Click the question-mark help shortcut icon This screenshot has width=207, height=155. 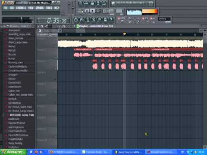click(x=111, y=20)
